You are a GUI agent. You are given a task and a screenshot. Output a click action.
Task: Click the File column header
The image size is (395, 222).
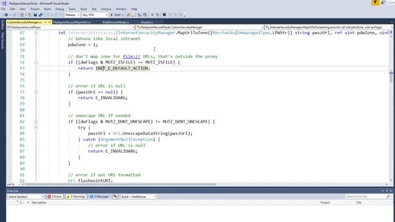coord(359,202)
